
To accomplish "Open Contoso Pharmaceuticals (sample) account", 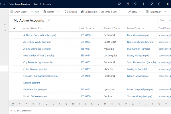I will point(41,76).
